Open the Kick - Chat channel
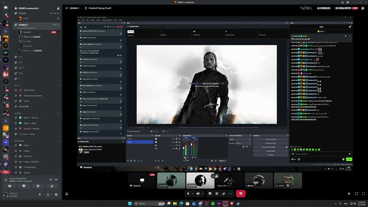The height and width of the screenshot is (207, 368). click(37, 123)
